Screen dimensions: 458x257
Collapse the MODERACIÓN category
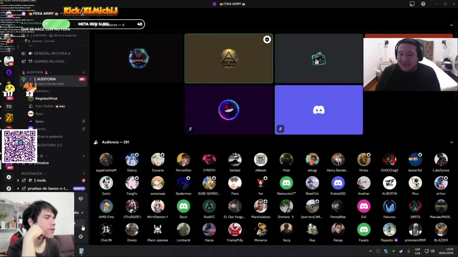pyautogui.click(x=34, y=173)
